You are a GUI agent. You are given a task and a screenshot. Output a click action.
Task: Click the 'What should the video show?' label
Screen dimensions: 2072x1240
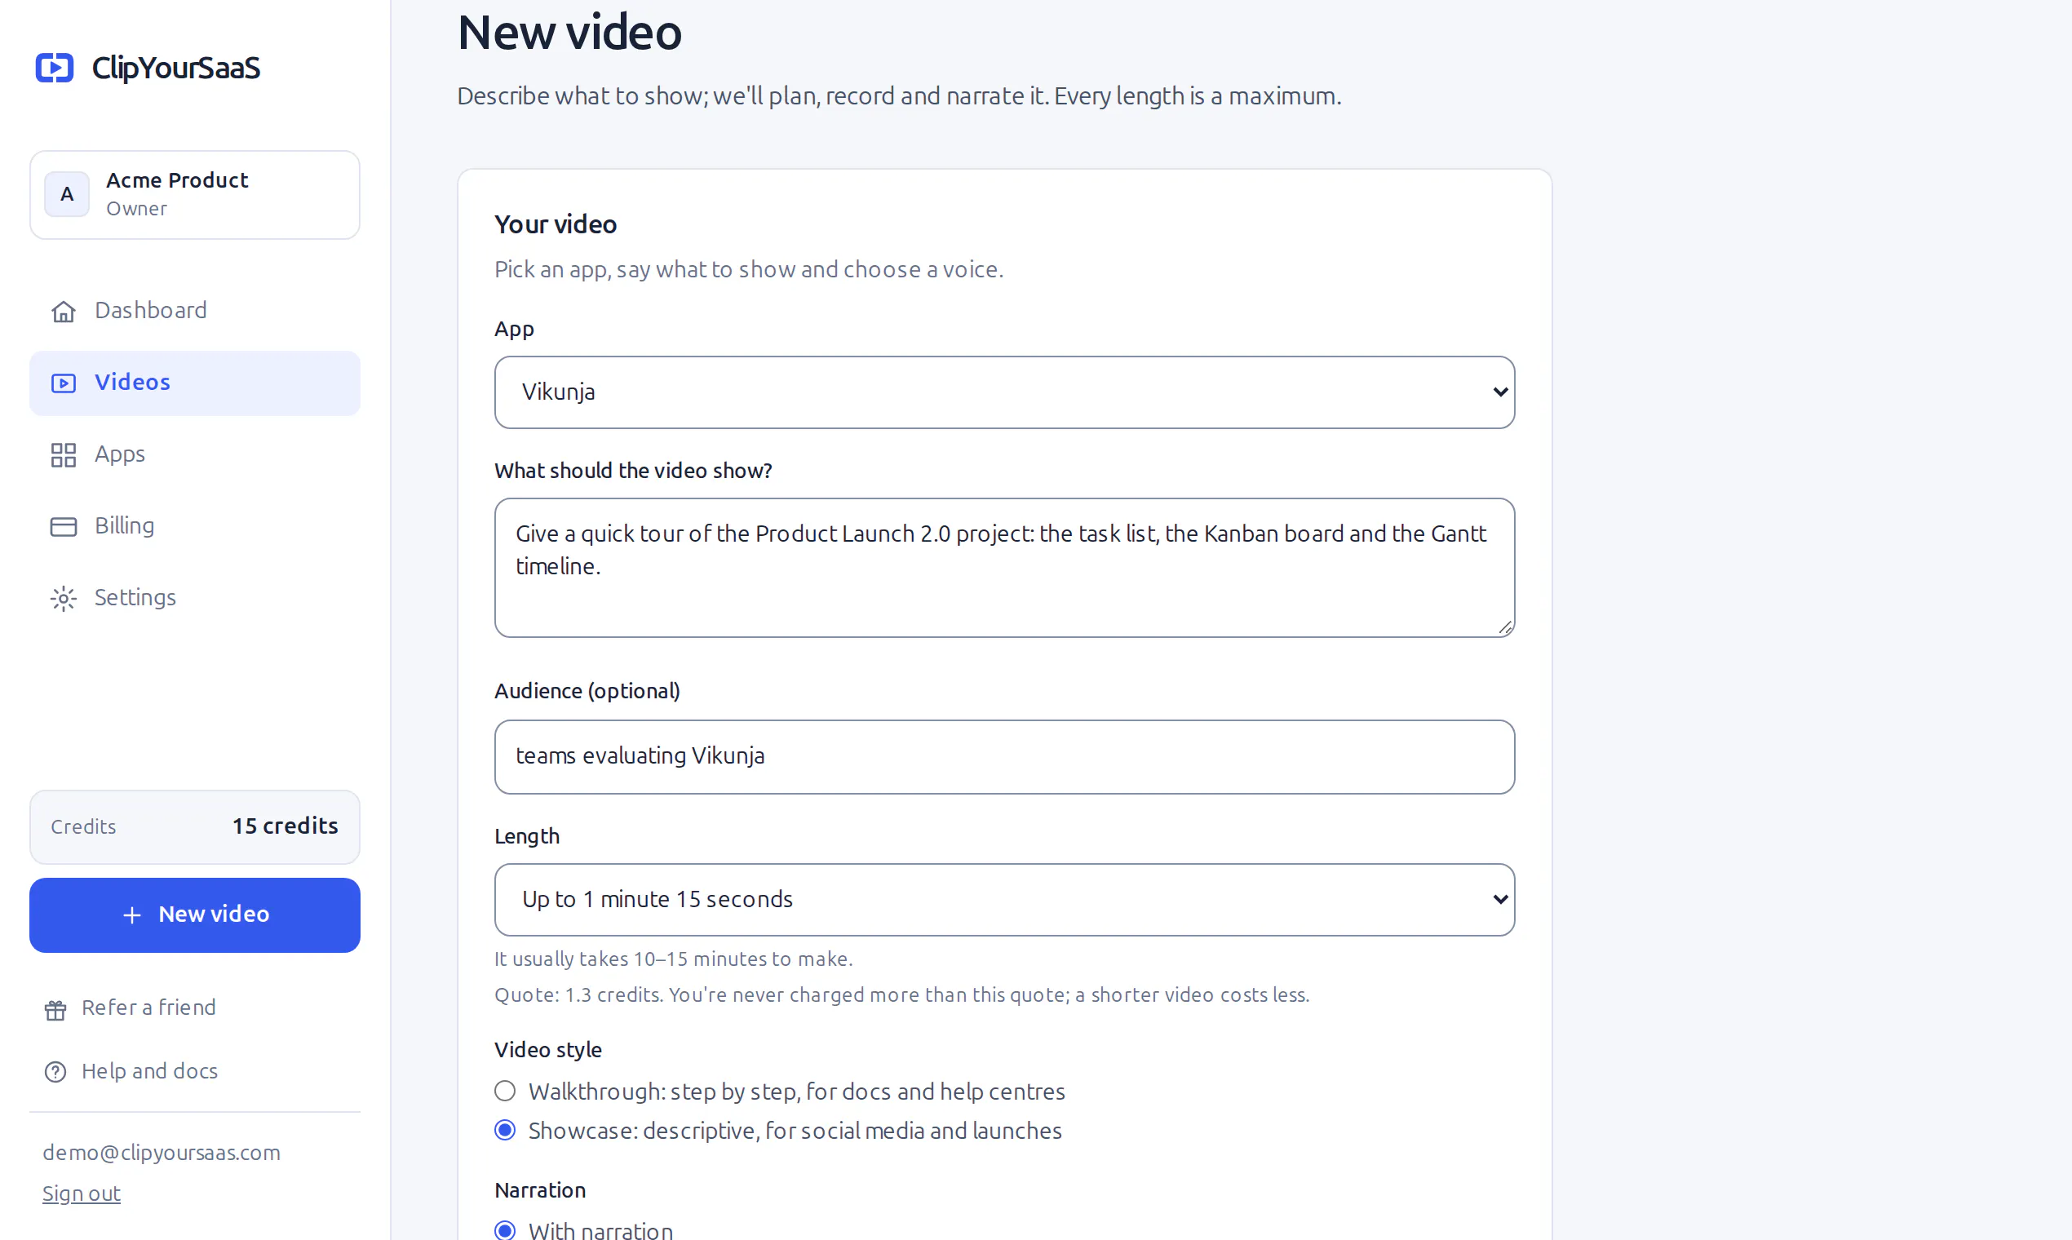point(633,471)
